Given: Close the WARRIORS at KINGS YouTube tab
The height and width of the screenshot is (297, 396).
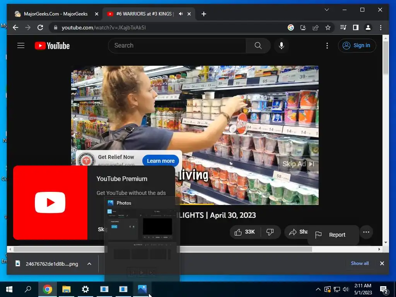Looking at the screenshot, I should tap(189, 14).
